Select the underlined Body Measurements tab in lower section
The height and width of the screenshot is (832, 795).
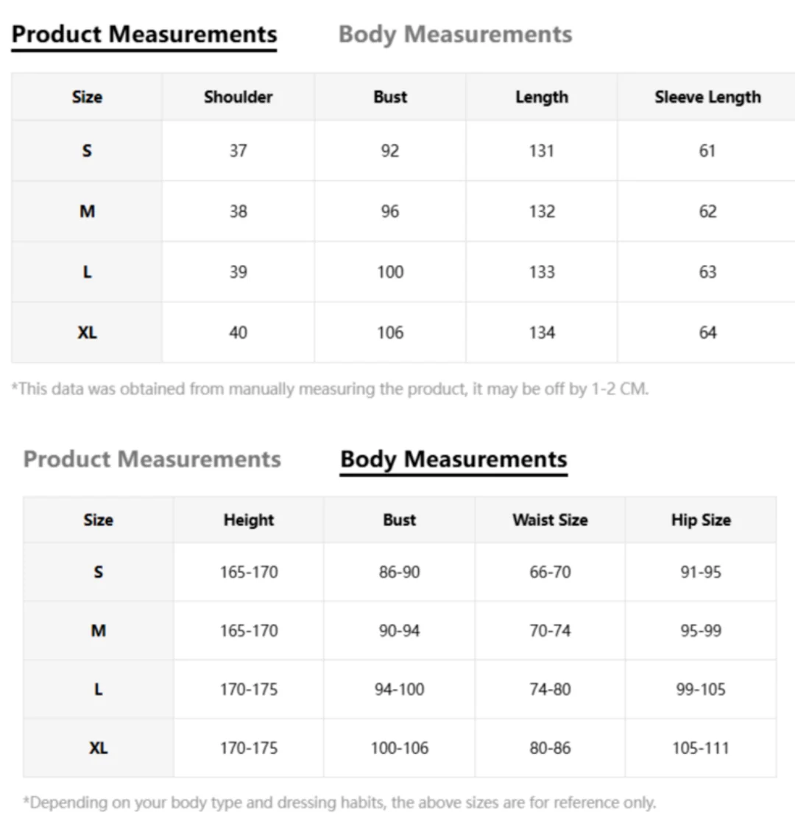[454, 460]
